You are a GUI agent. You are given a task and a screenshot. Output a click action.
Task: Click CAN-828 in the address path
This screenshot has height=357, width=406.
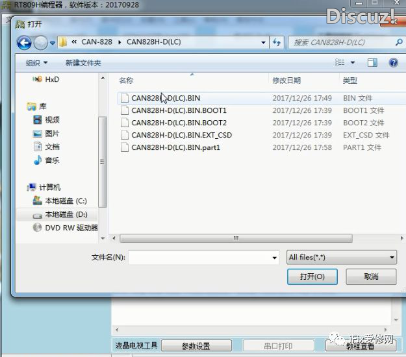pyautogui.click(x=97, y=42)
